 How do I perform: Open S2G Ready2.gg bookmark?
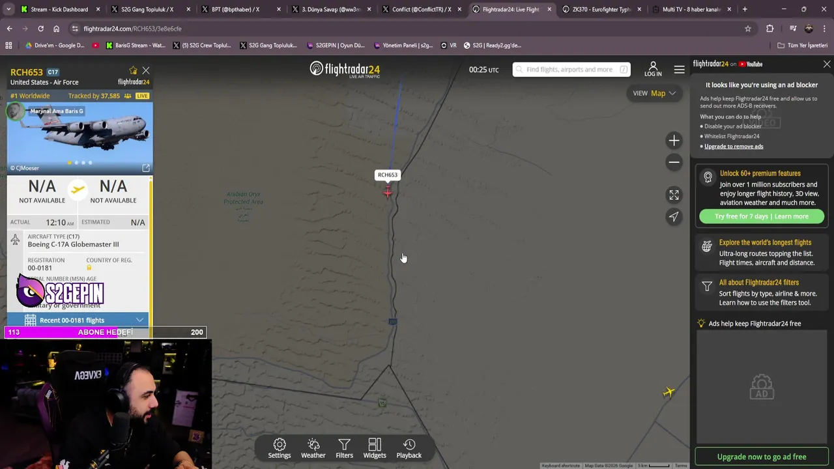493,46
